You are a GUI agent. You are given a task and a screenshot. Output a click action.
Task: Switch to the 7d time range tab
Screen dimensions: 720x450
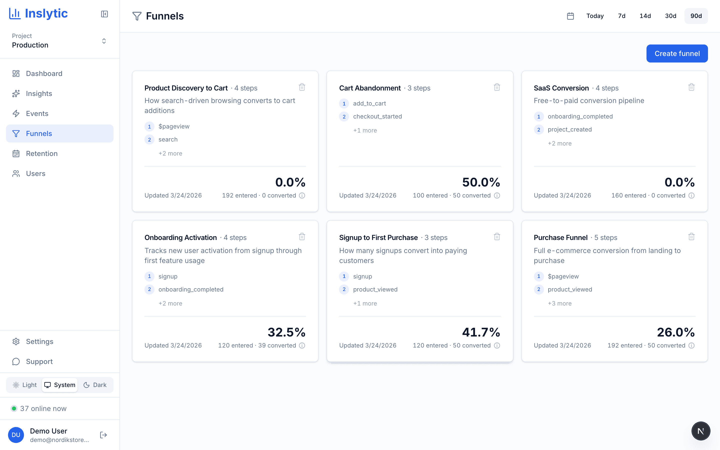(x=621, y=16)
